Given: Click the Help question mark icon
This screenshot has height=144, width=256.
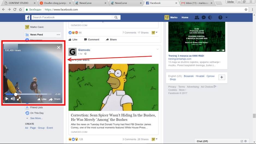Looking at the screenshot, I should tap(220, 17).
